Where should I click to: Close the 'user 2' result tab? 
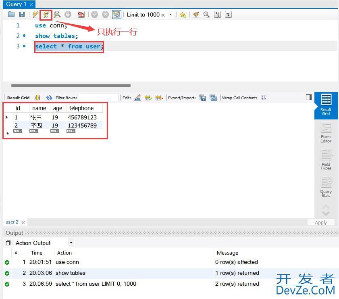[x=23, y=222]
